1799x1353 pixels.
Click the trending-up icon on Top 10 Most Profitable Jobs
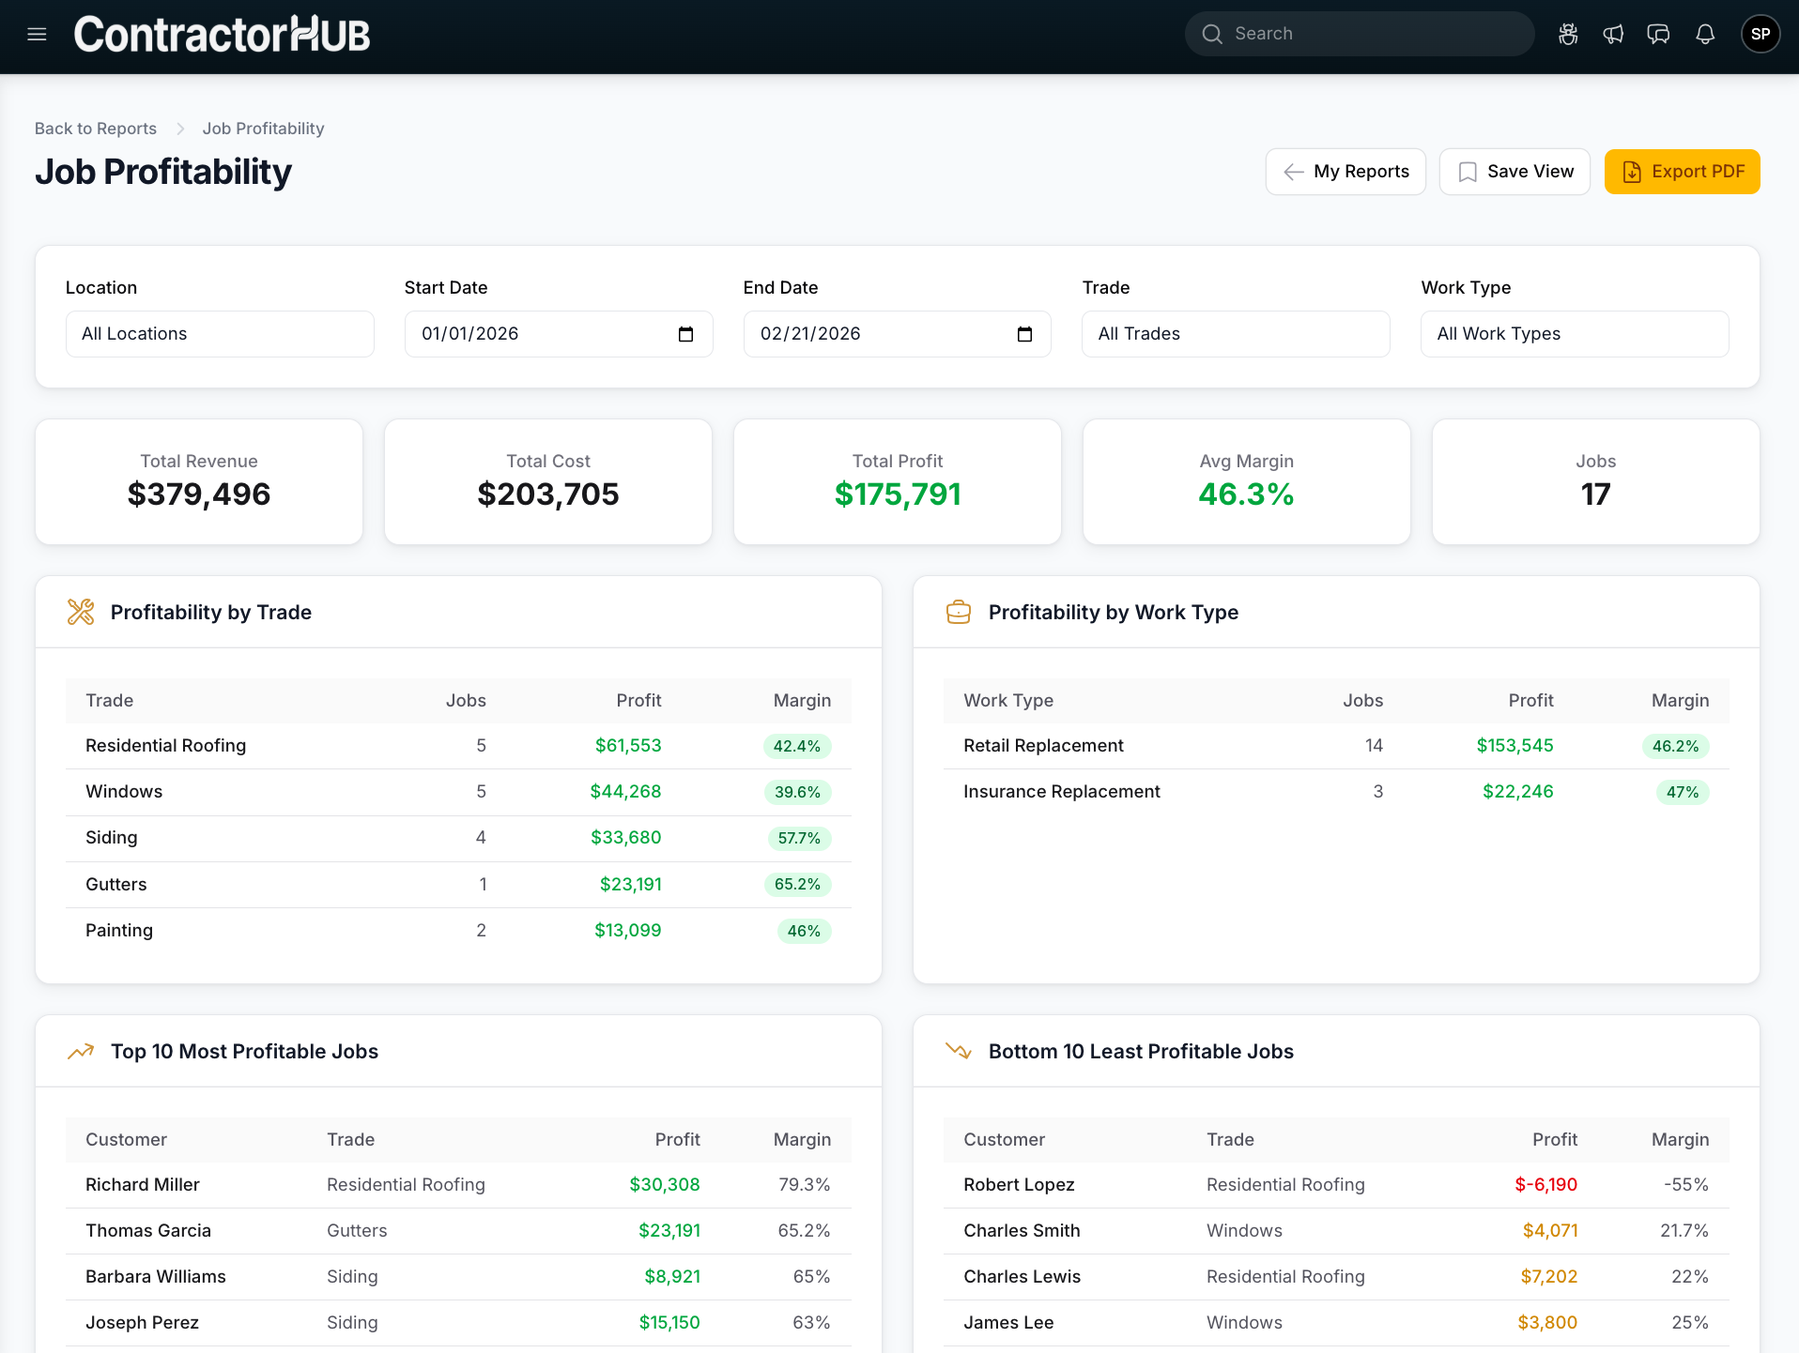[81, 1051]
